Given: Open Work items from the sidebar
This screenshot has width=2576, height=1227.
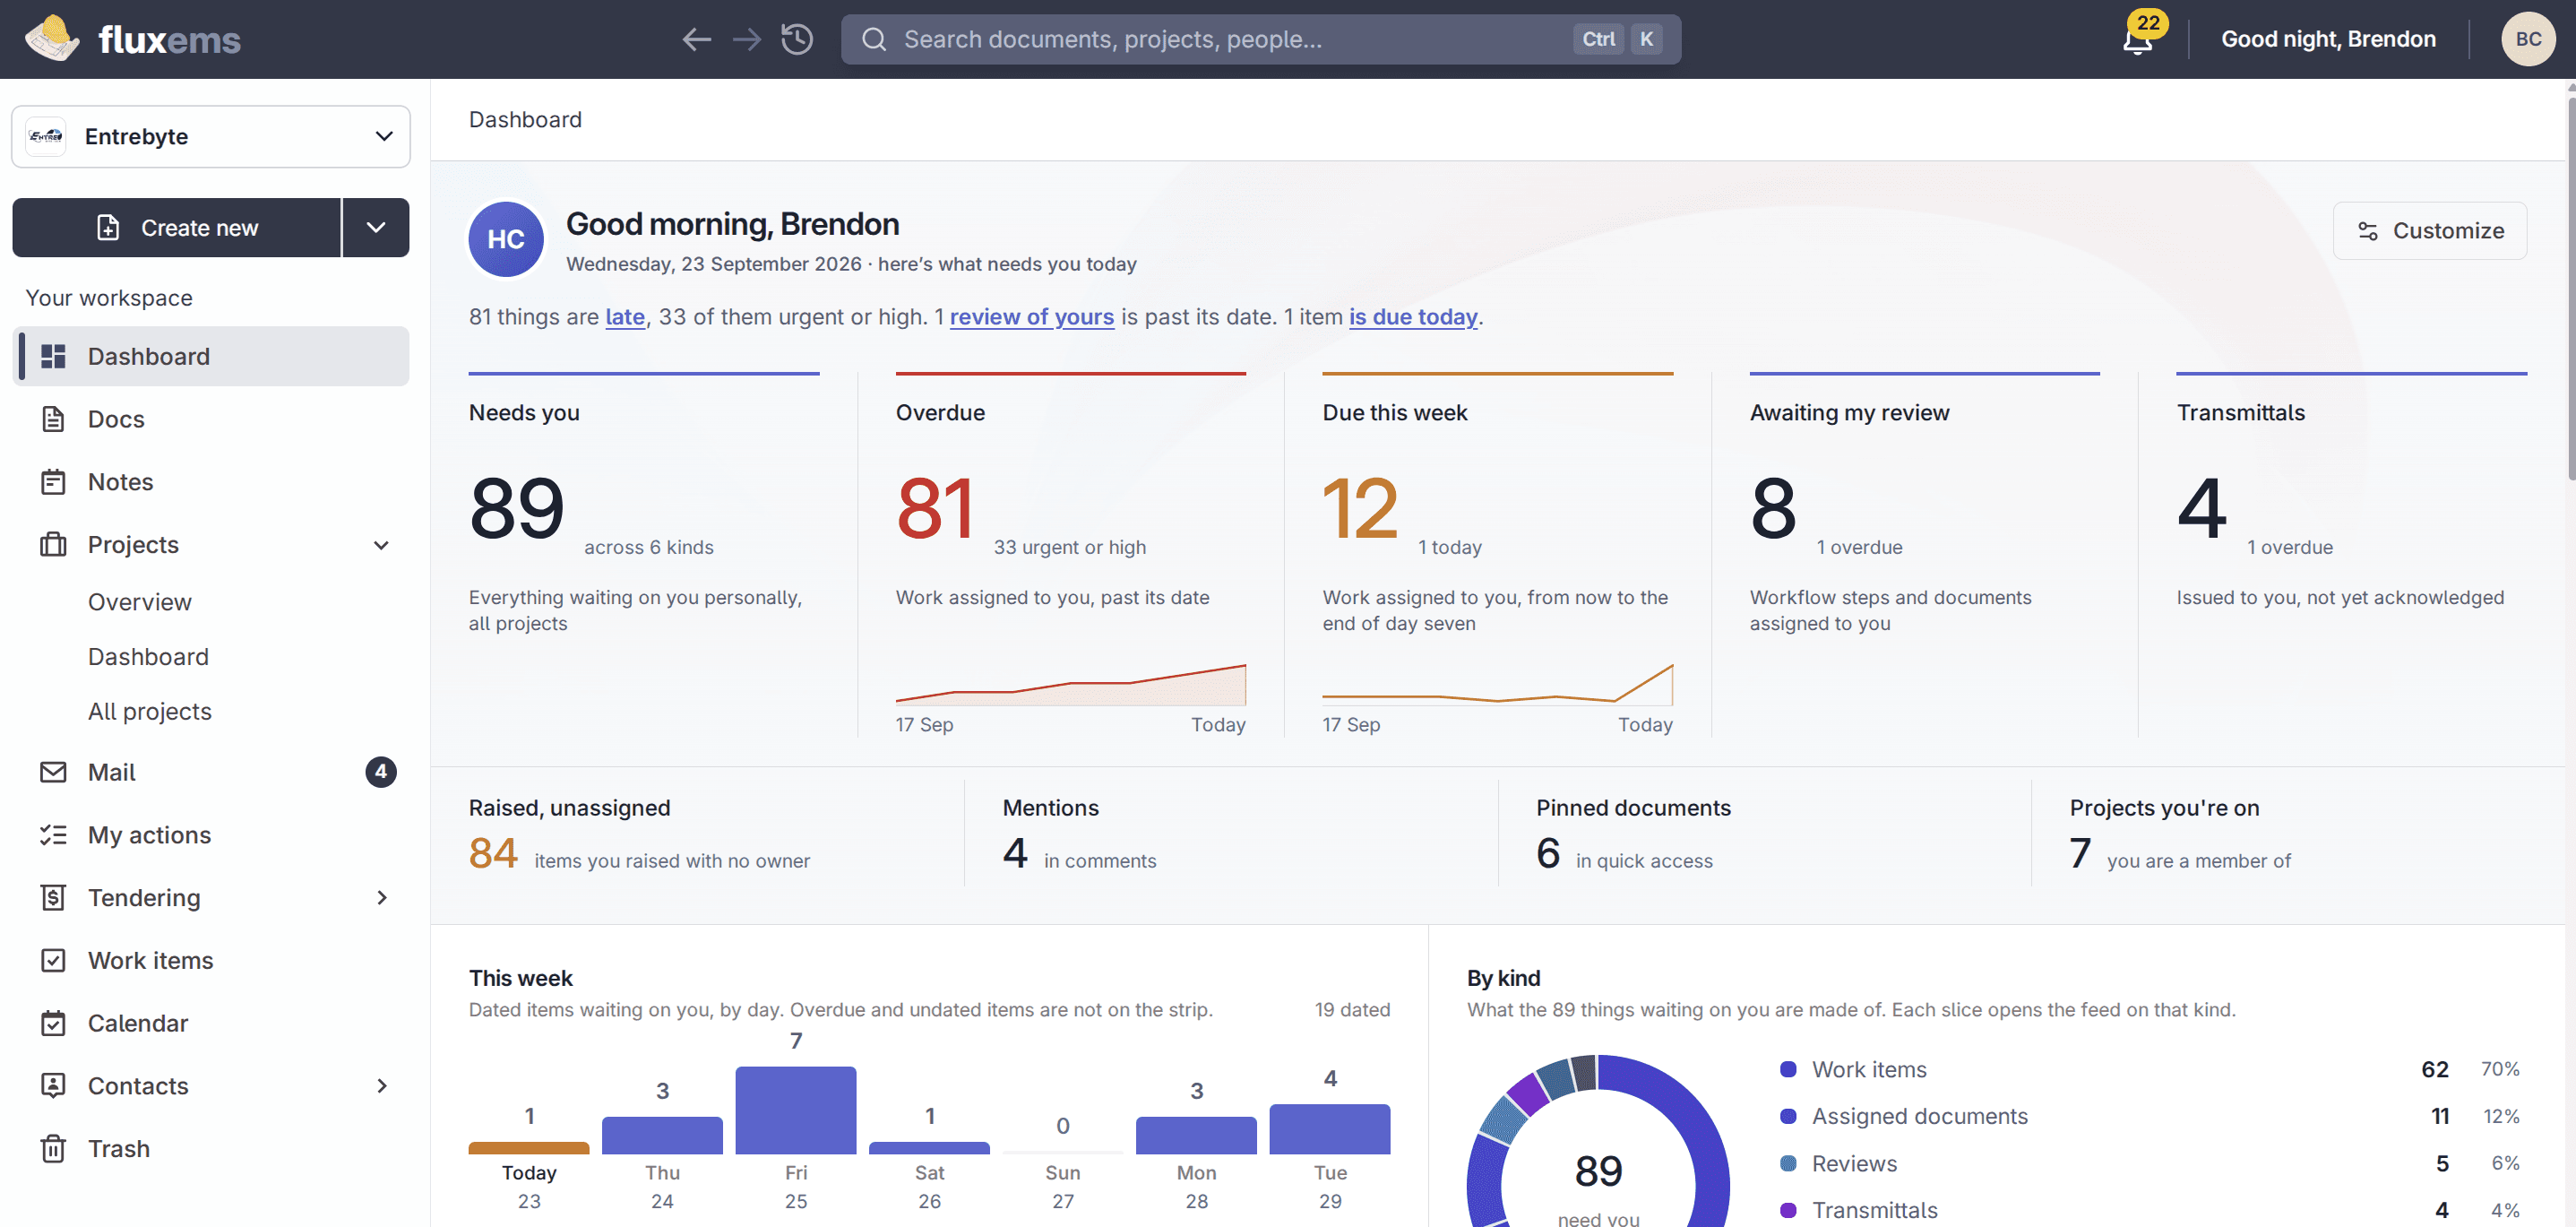Looking at the screenshot, I should [211, 960].
